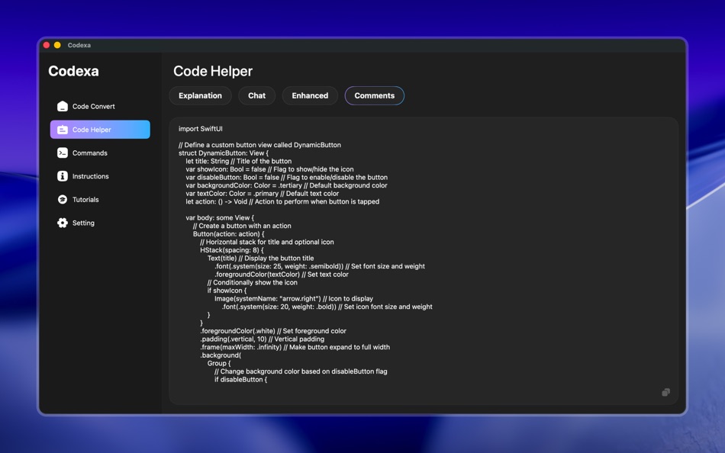This screenshot has height=453, width=725.
Task: Click the Tutorials graduation icon
Action: point(63,200)
